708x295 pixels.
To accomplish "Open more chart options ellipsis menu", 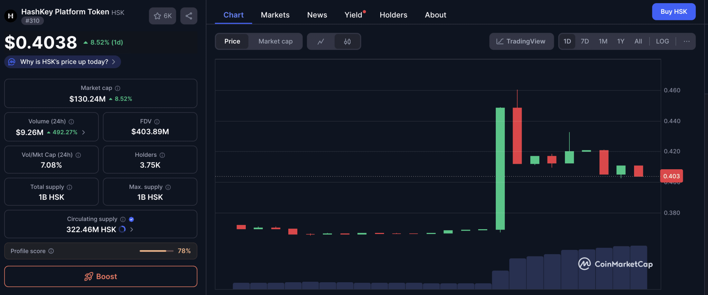I will [x=686, y=41].
